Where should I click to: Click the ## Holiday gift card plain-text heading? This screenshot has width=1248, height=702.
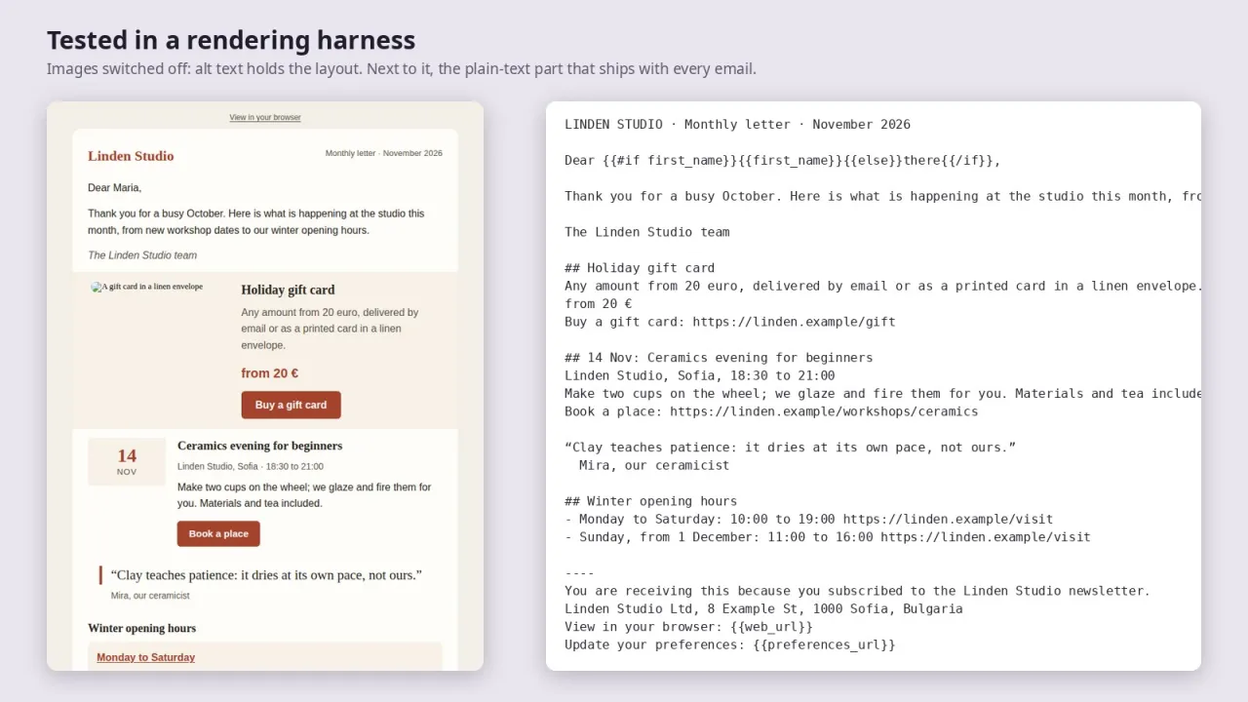[640, 268]
